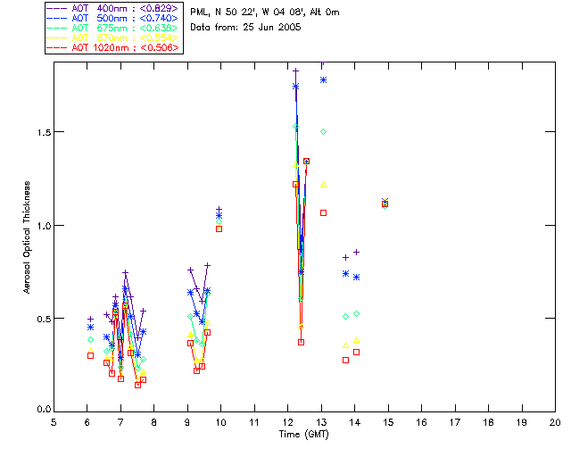This screenshot has width=571, height=457.
Task: Click the green dashed line sample in legend
Action: 57,29
